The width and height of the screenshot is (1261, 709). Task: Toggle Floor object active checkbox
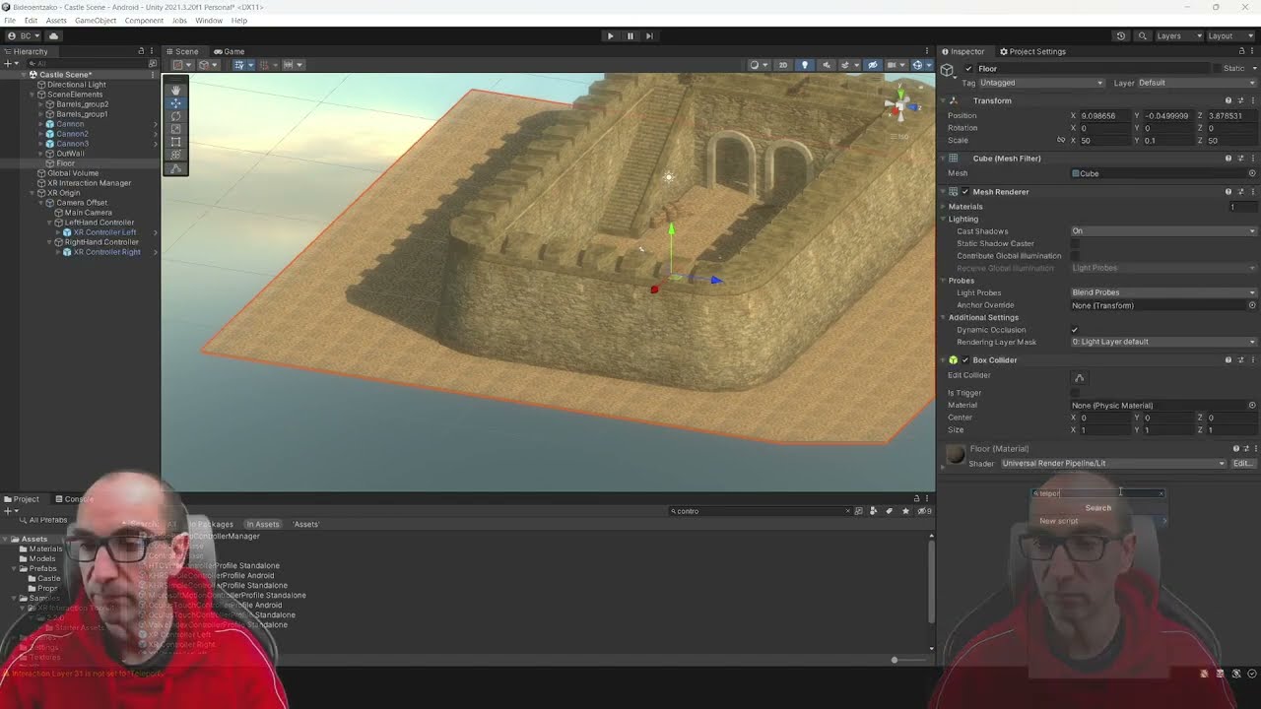click(968, 69)
